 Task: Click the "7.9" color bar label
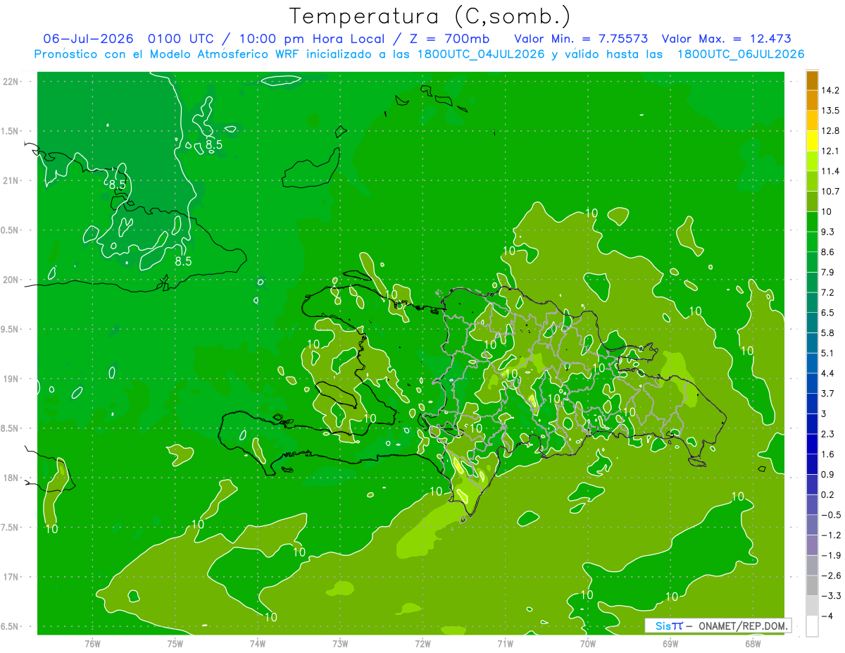828,272
